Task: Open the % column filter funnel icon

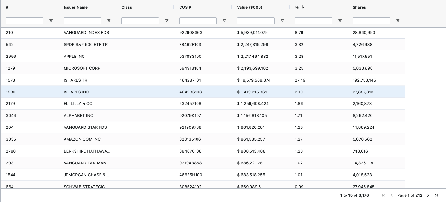Action: [x=340, y=21]
